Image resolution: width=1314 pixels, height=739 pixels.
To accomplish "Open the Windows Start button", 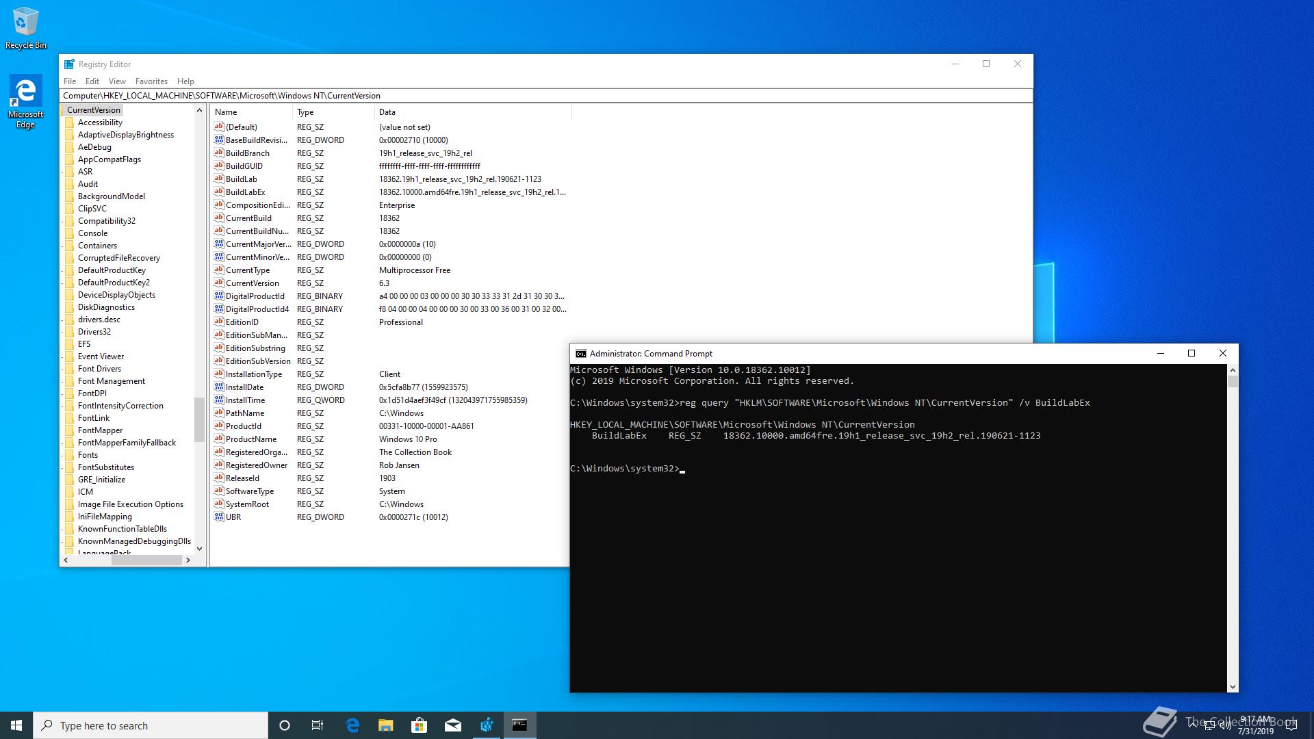I will coord(16,725).
